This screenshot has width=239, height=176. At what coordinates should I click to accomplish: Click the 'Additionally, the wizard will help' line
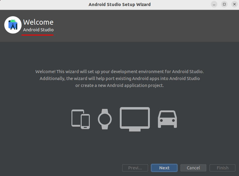pyautogui.click(x=120, y=79)
